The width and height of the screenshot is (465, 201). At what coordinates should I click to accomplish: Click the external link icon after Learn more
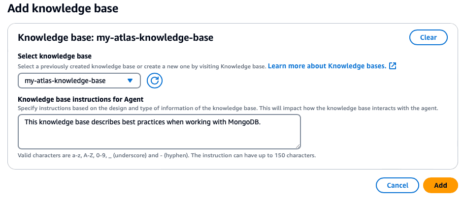tap(393, 66)
